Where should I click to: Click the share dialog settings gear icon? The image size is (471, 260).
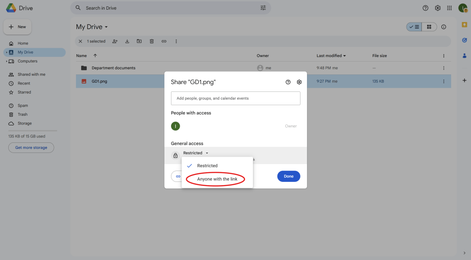pyautogui.click(x=299, y=82)
